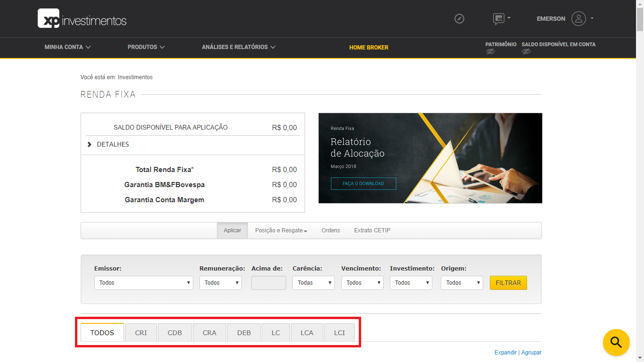Open the Investimento dropdown

pos(411,283)
